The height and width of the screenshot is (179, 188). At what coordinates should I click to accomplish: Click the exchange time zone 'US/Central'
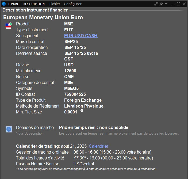pos(84,164)
